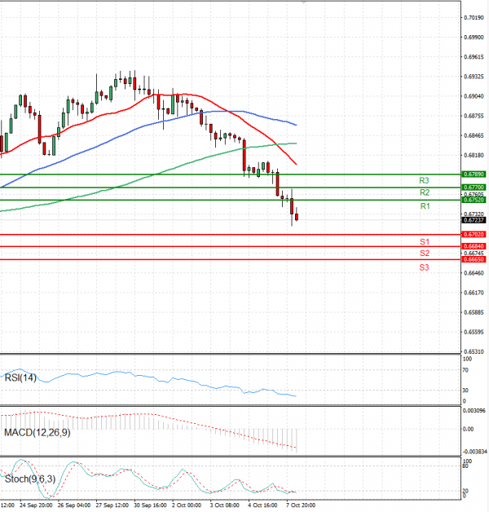The width and height of the screenshot is (489, 512).
Task: Select the black 0.67237 current price tag
Action: pos(474,220)
